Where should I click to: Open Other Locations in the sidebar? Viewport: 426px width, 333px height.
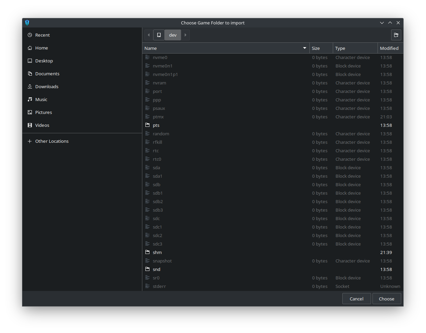(52, 141)
